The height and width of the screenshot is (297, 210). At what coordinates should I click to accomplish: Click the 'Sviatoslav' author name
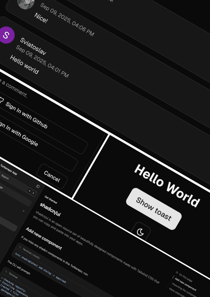tap(33, 46)
